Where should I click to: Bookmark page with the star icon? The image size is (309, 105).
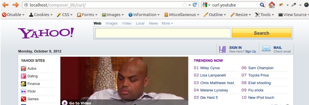[x=185, y=5]
